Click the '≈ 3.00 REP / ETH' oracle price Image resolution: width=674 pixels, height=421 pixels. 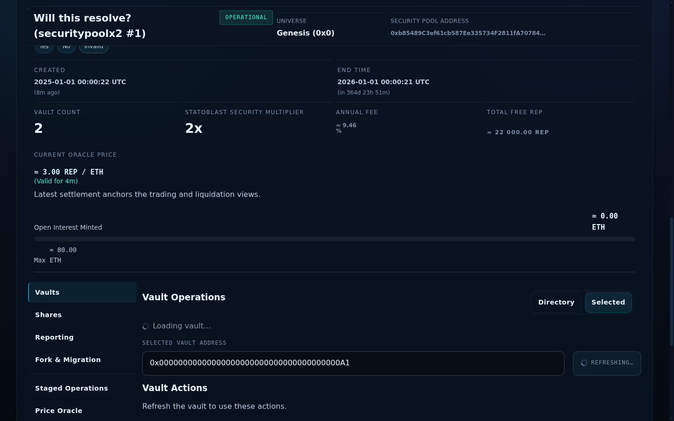tap(69, 172)
